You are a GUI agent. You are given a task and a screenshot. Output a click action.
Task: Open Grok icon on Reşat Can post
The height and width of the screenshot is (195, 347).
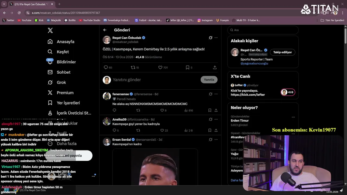[x=210, y=38]
